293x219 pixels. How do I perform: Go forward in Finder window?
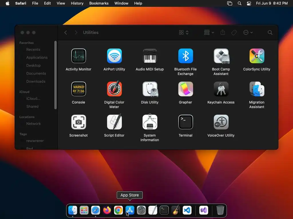[76, 33]
